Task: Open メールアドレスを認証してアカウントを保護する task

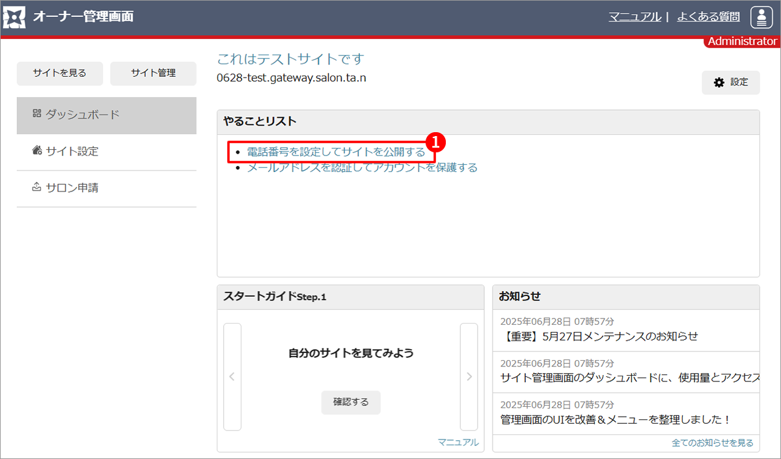Action: (x=362, y=167)
